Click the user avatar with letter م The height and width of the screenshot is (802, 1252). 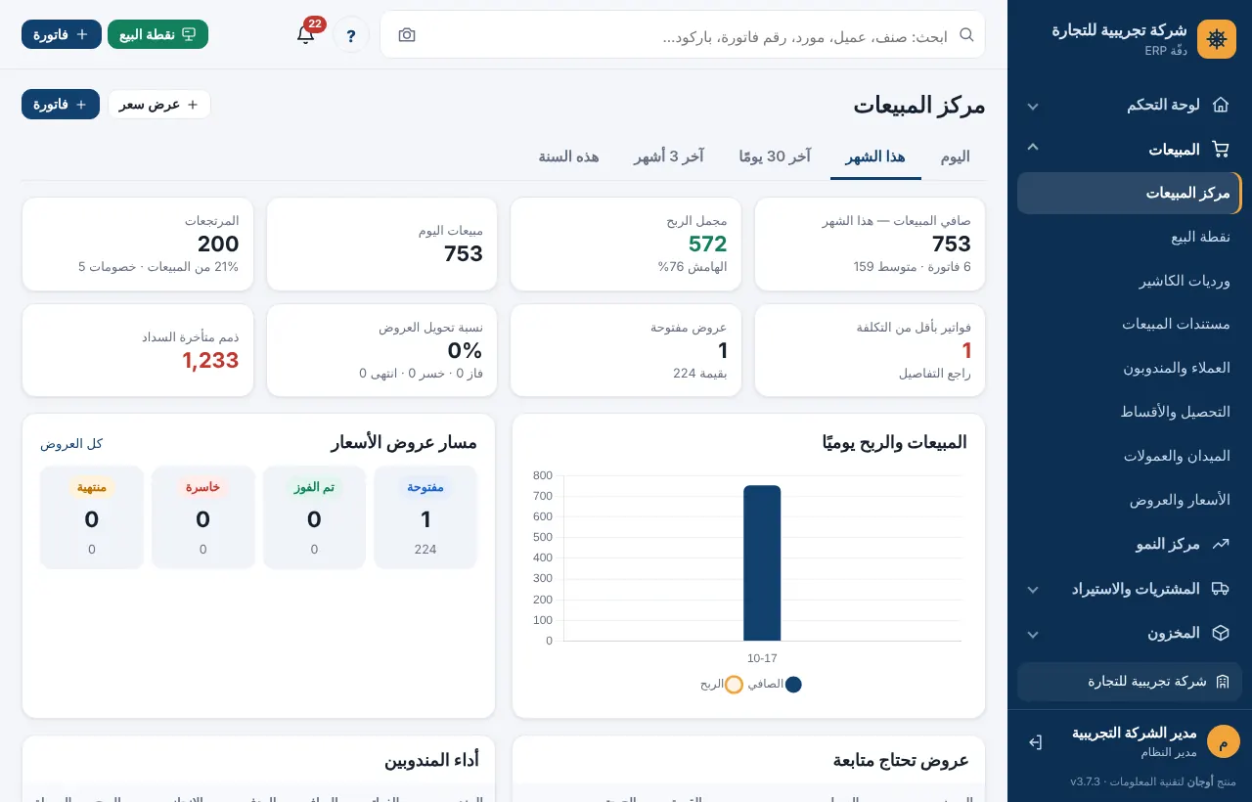pyautogui.click(x=1223, y=741)
